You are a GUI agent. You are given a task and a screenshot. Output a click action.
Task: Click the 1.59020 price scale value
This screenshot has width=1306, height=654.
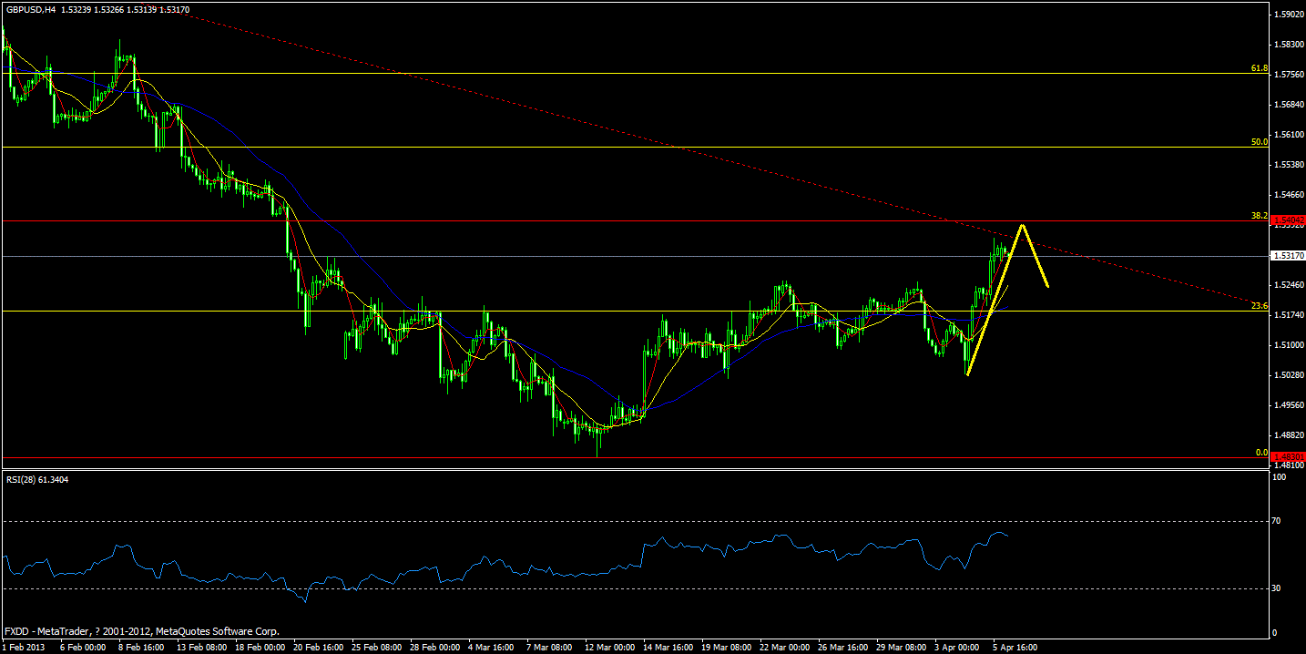coord(1290,15)
